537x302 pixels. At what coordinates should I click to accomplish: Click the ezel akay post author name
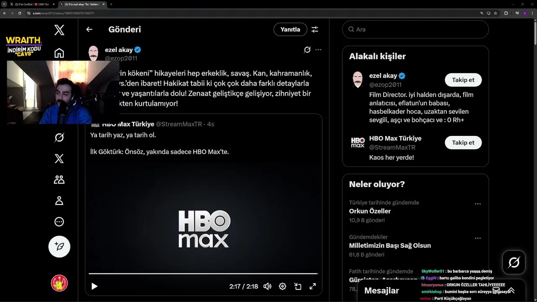point(119,49)
